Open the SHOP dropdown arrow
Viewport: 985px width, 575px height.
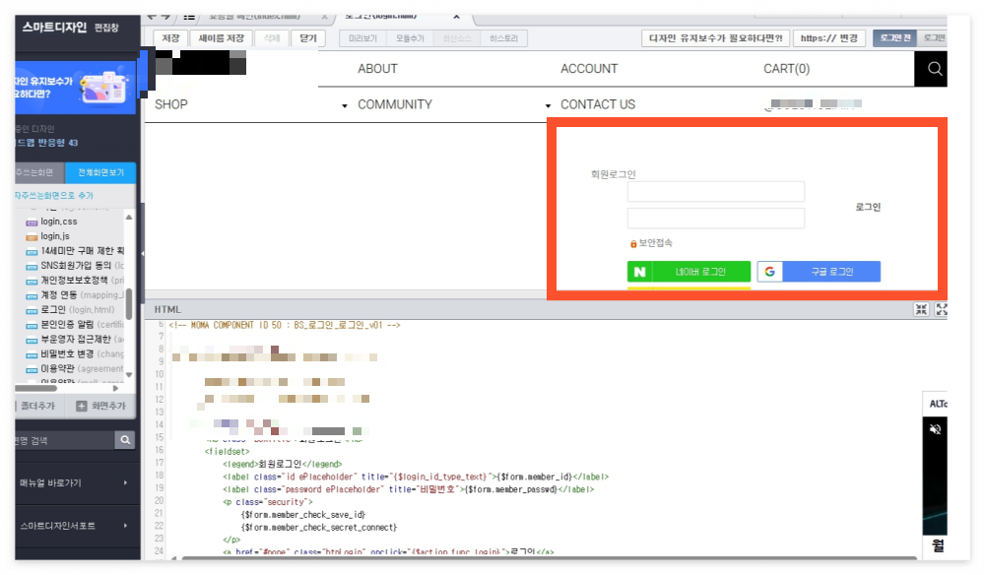[344, 106]
